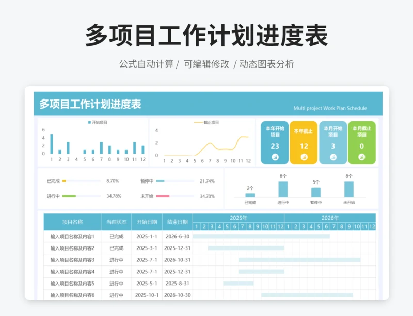
Task: Click the Multi project Work Plan Schedule subtitle
Action: point(330,108)
